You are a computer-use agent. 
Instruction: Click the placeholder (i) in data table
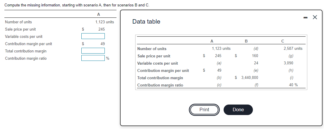pyautogui.click(x=291, y=78)
